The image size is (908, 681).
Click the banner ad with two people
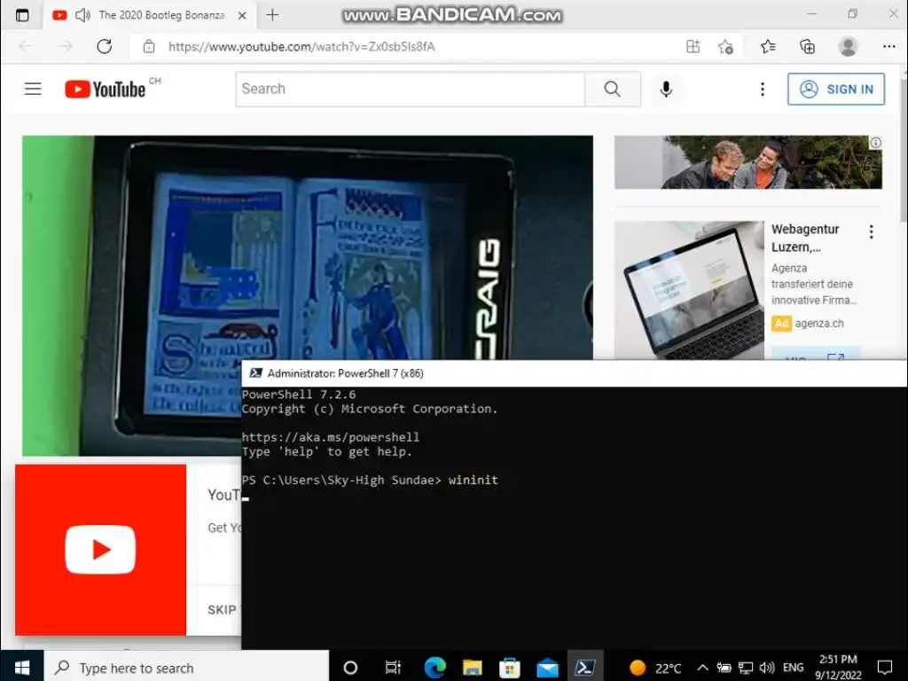coord(748,162)
